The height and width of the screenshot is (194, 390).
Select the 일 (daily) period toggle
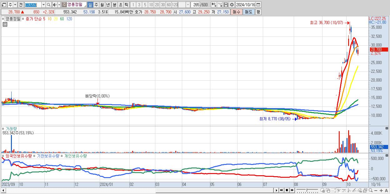(x=90, y=5)
